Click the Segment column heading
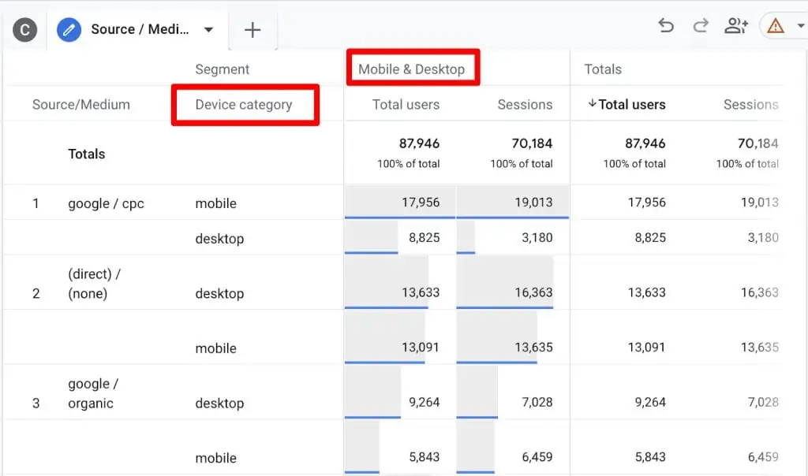 [x=222, y=69]
